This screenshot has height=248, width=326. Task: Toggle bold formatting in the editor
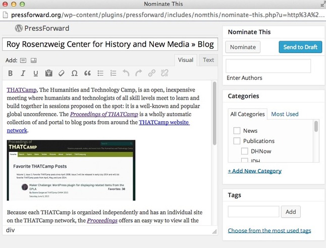point(11,73)
